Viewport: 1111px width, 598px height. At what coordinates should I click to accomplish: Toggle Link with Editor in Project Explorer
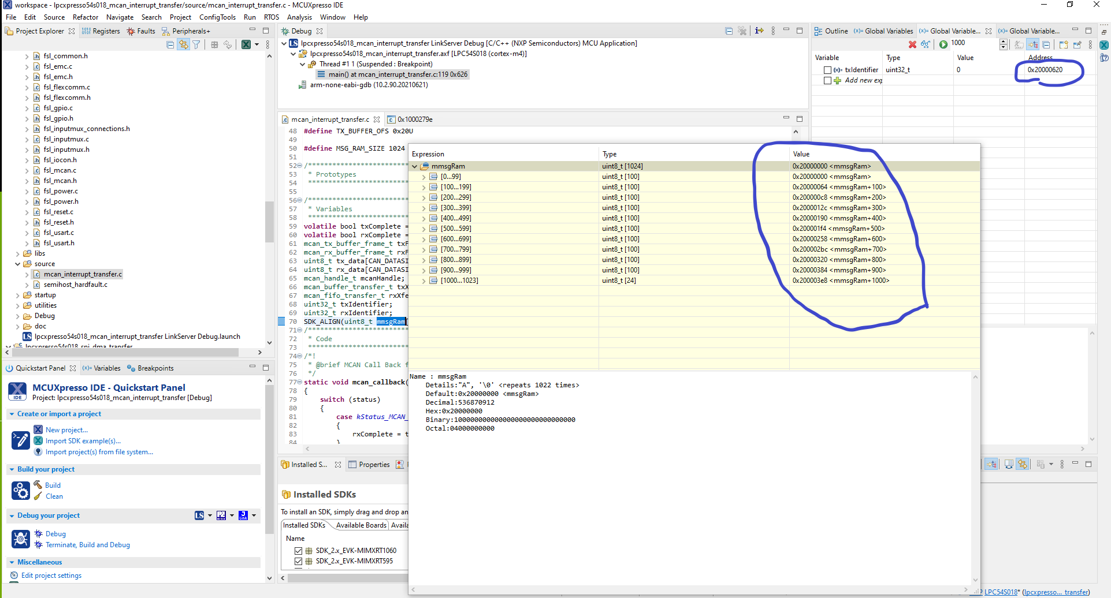183,44
